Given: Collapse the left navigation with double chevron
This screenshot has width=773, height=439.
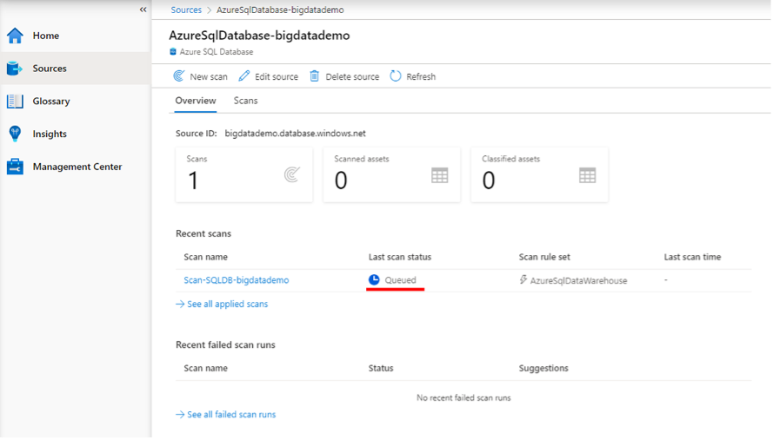Looking at the screenshot, I should click(x=143, y=10).
